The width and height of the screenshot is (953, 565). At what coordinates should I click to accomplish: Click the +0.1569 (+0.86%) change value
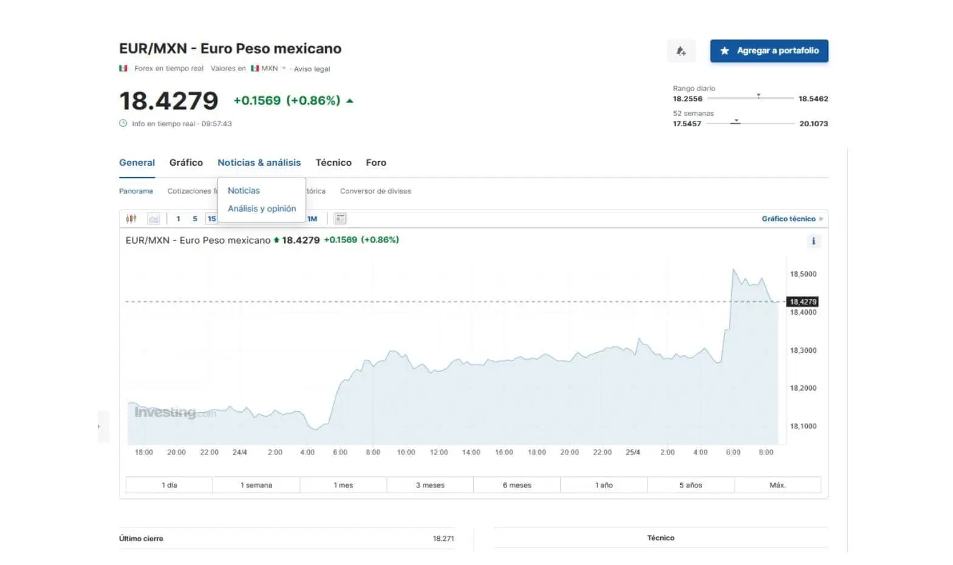click(x=287, y=101)
